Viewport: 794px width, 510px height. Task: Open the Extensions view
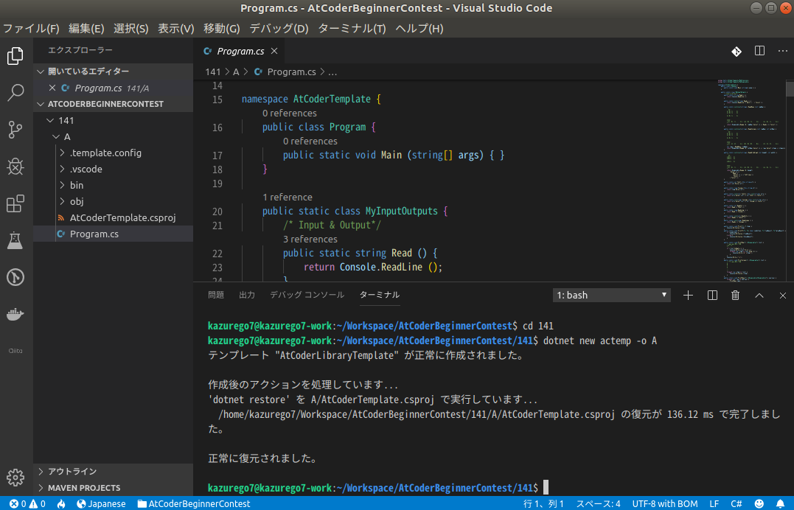click(15, 203)
